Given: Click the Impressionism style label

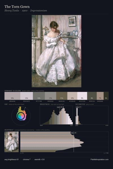Looking at the screenshot, I should click(39, 11).
